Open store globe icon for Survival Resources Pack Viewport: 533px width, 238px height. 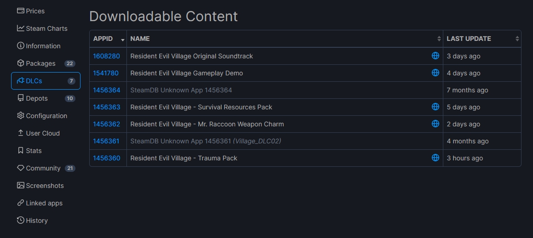click(435, 107)
